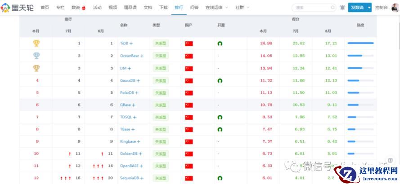Screen dimensions: 400x184
Task: Click the 名称 column header
Action: click(x=124, y=25)
